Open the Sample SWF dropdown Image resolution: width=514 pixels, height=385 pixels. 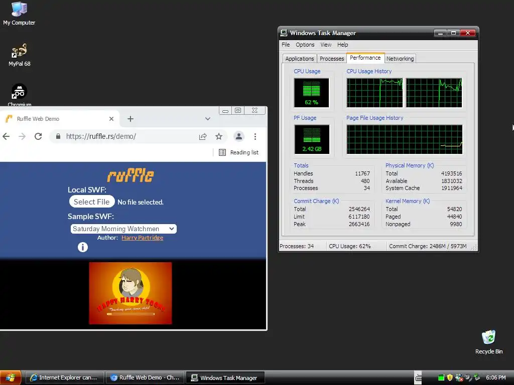[123, 229]
